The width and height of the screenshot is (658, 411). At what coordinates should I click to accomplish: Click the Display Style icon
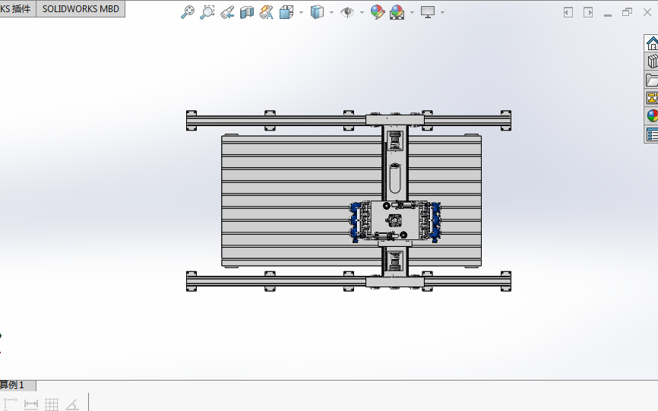tap(318, 12)
